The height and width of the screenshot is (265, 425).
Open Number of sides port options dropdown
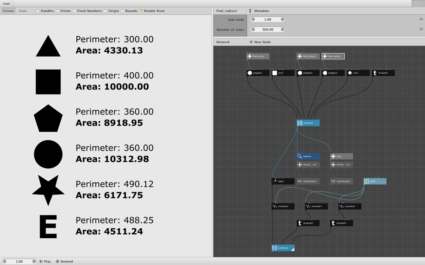point(421,30)
